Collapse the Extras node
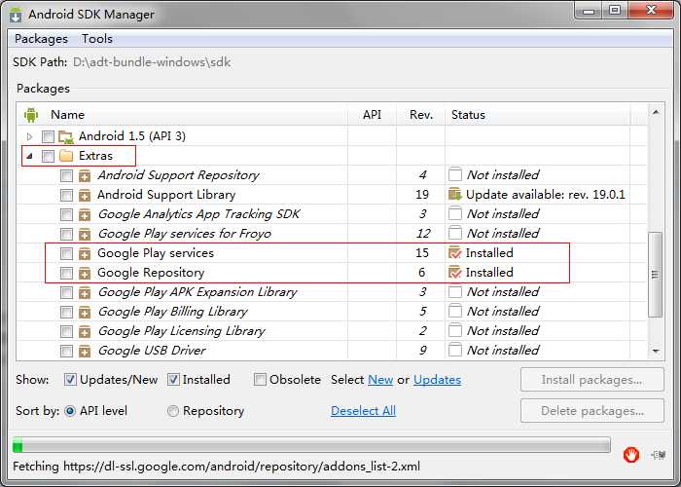 (29, 156)
